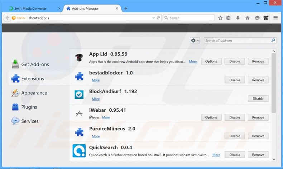Close the Swift Media Converter tab
Screen dimensions: 283x169
pos(59,9)
